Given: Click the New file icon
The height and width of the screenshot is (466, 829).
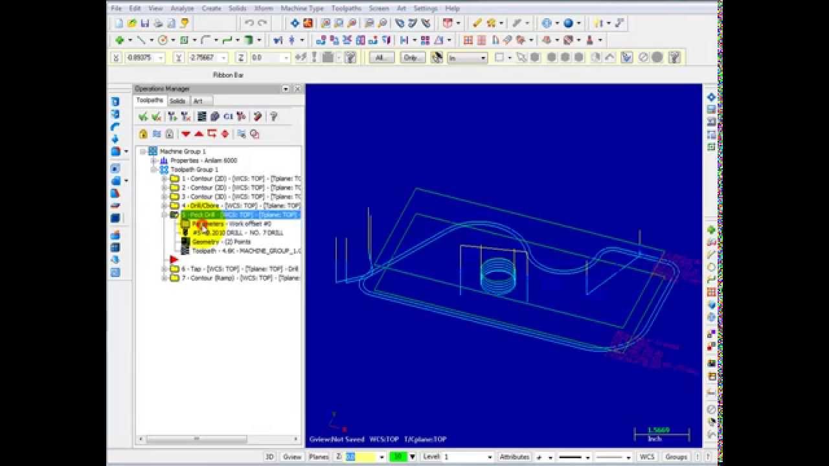Looking at the screenshot, I should pyautogui.click(x=119, y=23).
